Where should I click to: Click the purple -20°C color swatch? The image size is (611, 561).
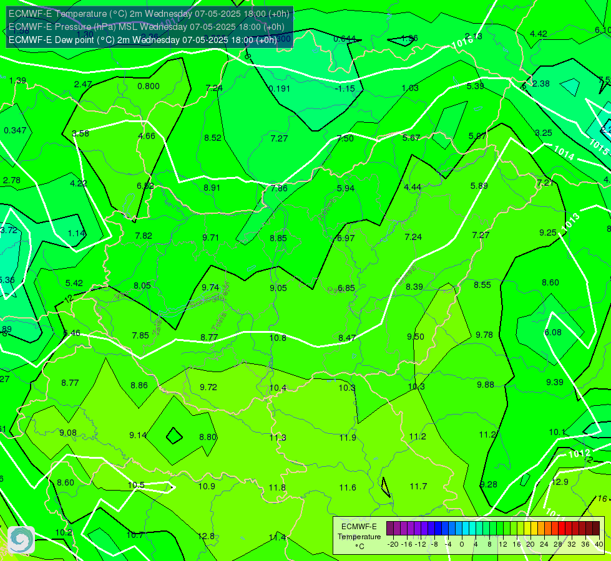(390, 529)
